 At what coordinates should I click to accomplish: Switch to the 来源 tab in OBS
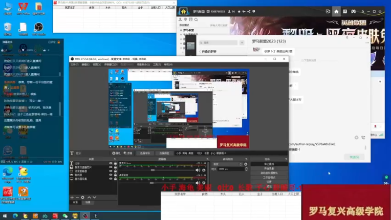coord(75,202)
